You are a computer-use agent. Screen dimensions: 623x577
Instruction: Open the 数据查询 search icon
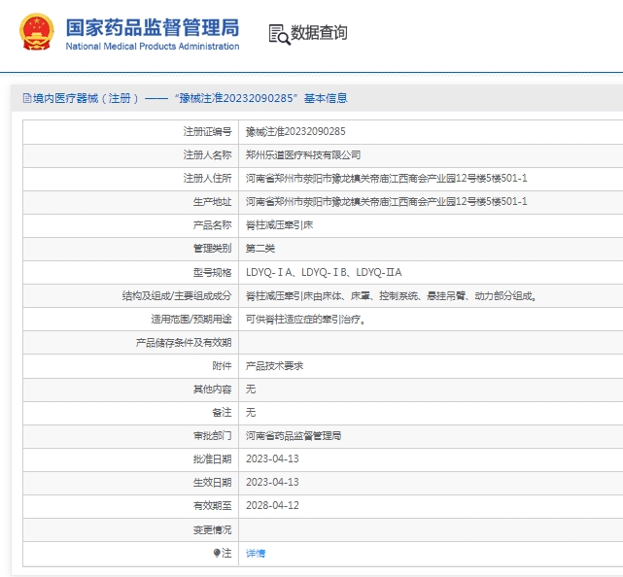pos(279,35)
